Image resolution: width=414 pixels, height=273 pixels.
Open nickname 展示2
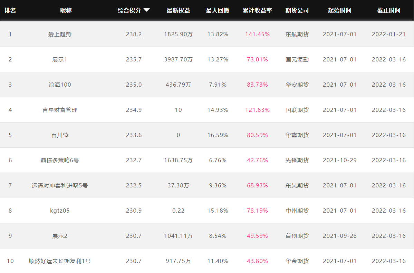pyautogui.click(x=60, y=236)
